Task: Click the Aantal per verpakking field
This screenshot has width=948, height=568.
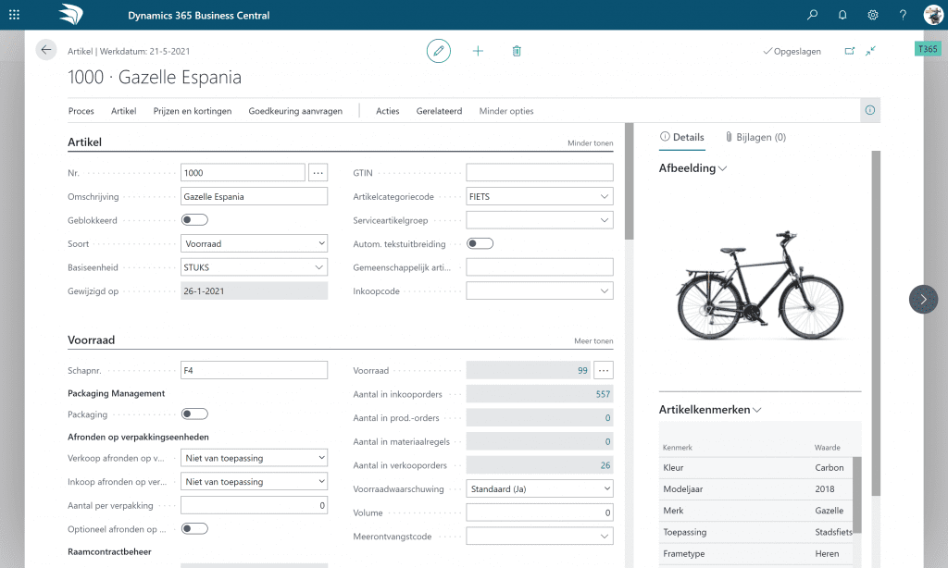Action: tap(254, 505)
